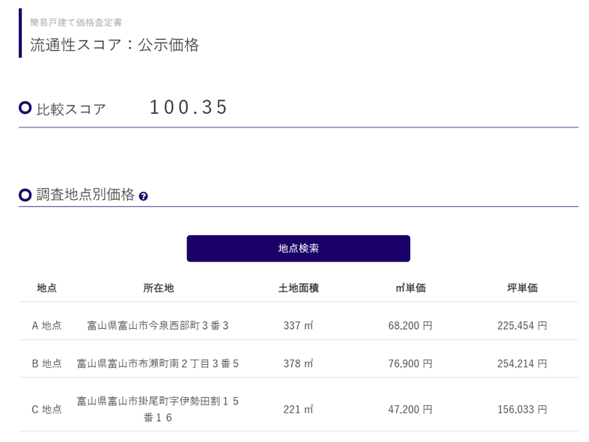The image size is (589, 442).
Task: Click the help question mark icon beside 調査地点別価格
Action: 144,196
